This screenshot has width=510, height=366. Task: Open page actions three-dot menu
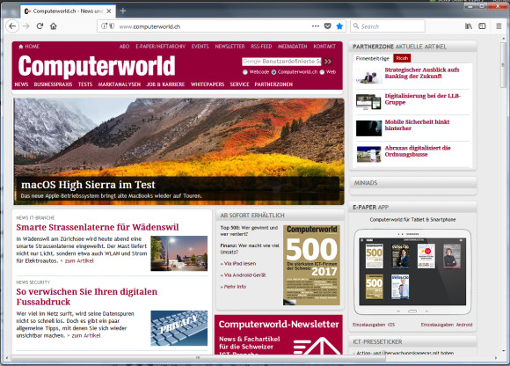tap(316, 26)
